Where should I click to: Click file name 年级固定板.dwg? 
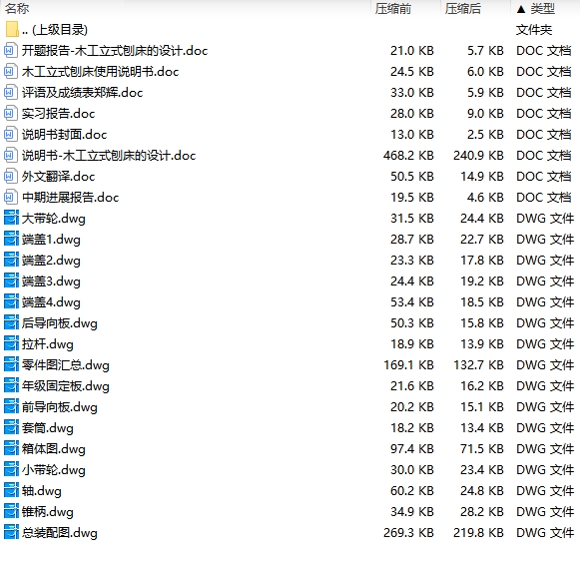pyautogui.click(x=66, y=386)
